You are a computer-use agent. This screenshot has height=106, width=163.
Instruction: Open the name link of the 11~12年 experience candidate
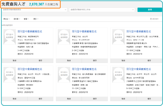pyautogui.click(x=84, y=69)
